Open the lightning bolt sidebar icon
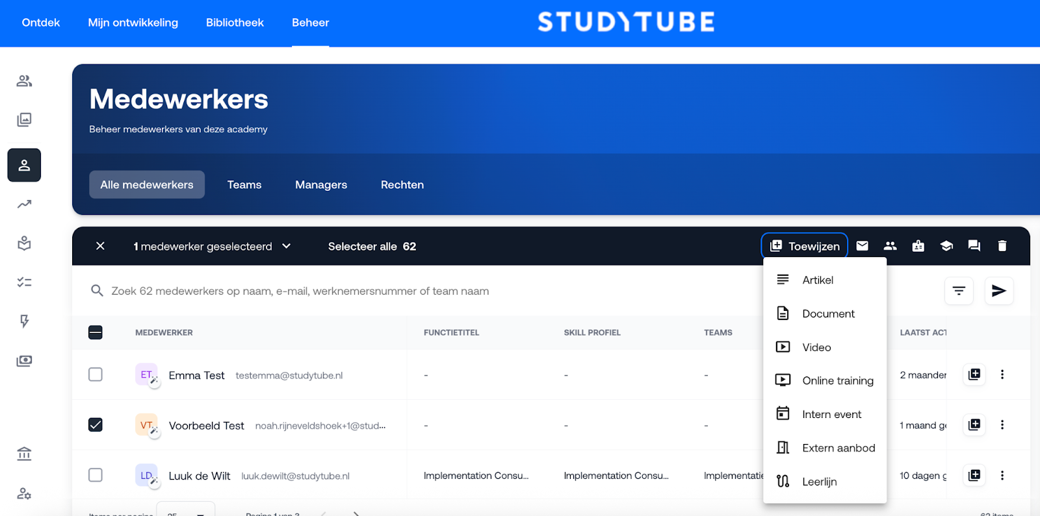 pyautogui.click(x=24, y=321)
